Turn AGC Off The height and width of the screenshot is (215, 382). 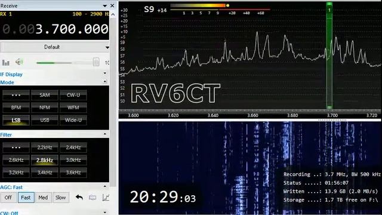coord(8,198)
